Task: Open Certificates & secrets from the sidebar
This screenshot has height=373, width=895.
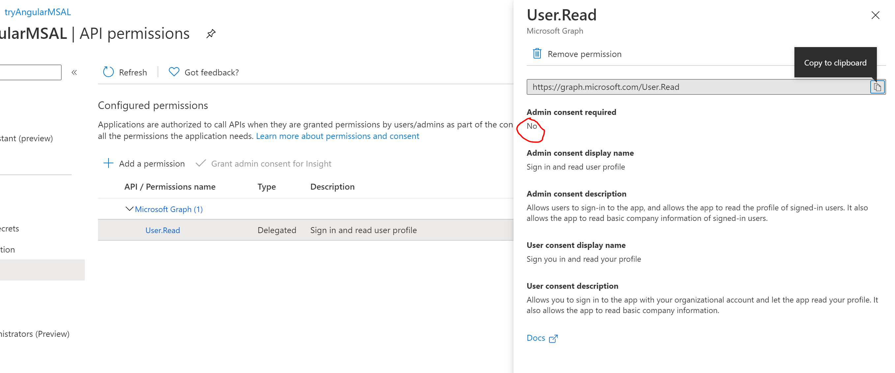Action: point(9,228)
